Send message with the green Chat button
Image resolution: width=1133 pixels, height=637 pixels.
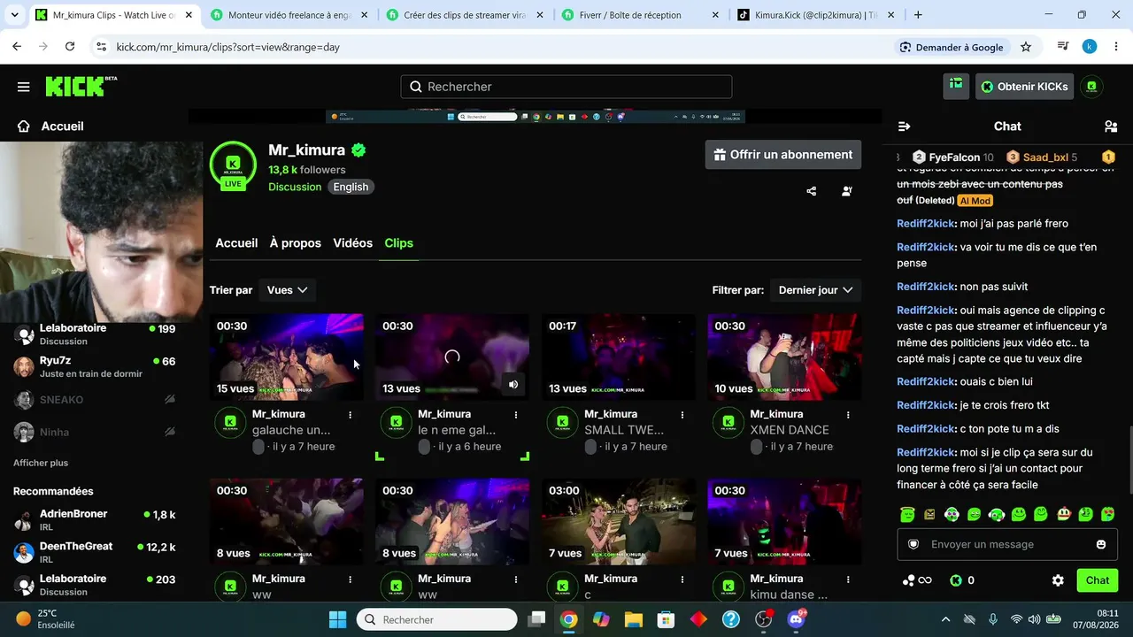point(1098,580)
